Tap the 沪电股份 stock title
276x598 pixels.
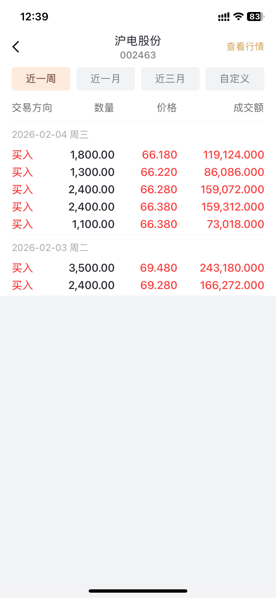point(138,41)
